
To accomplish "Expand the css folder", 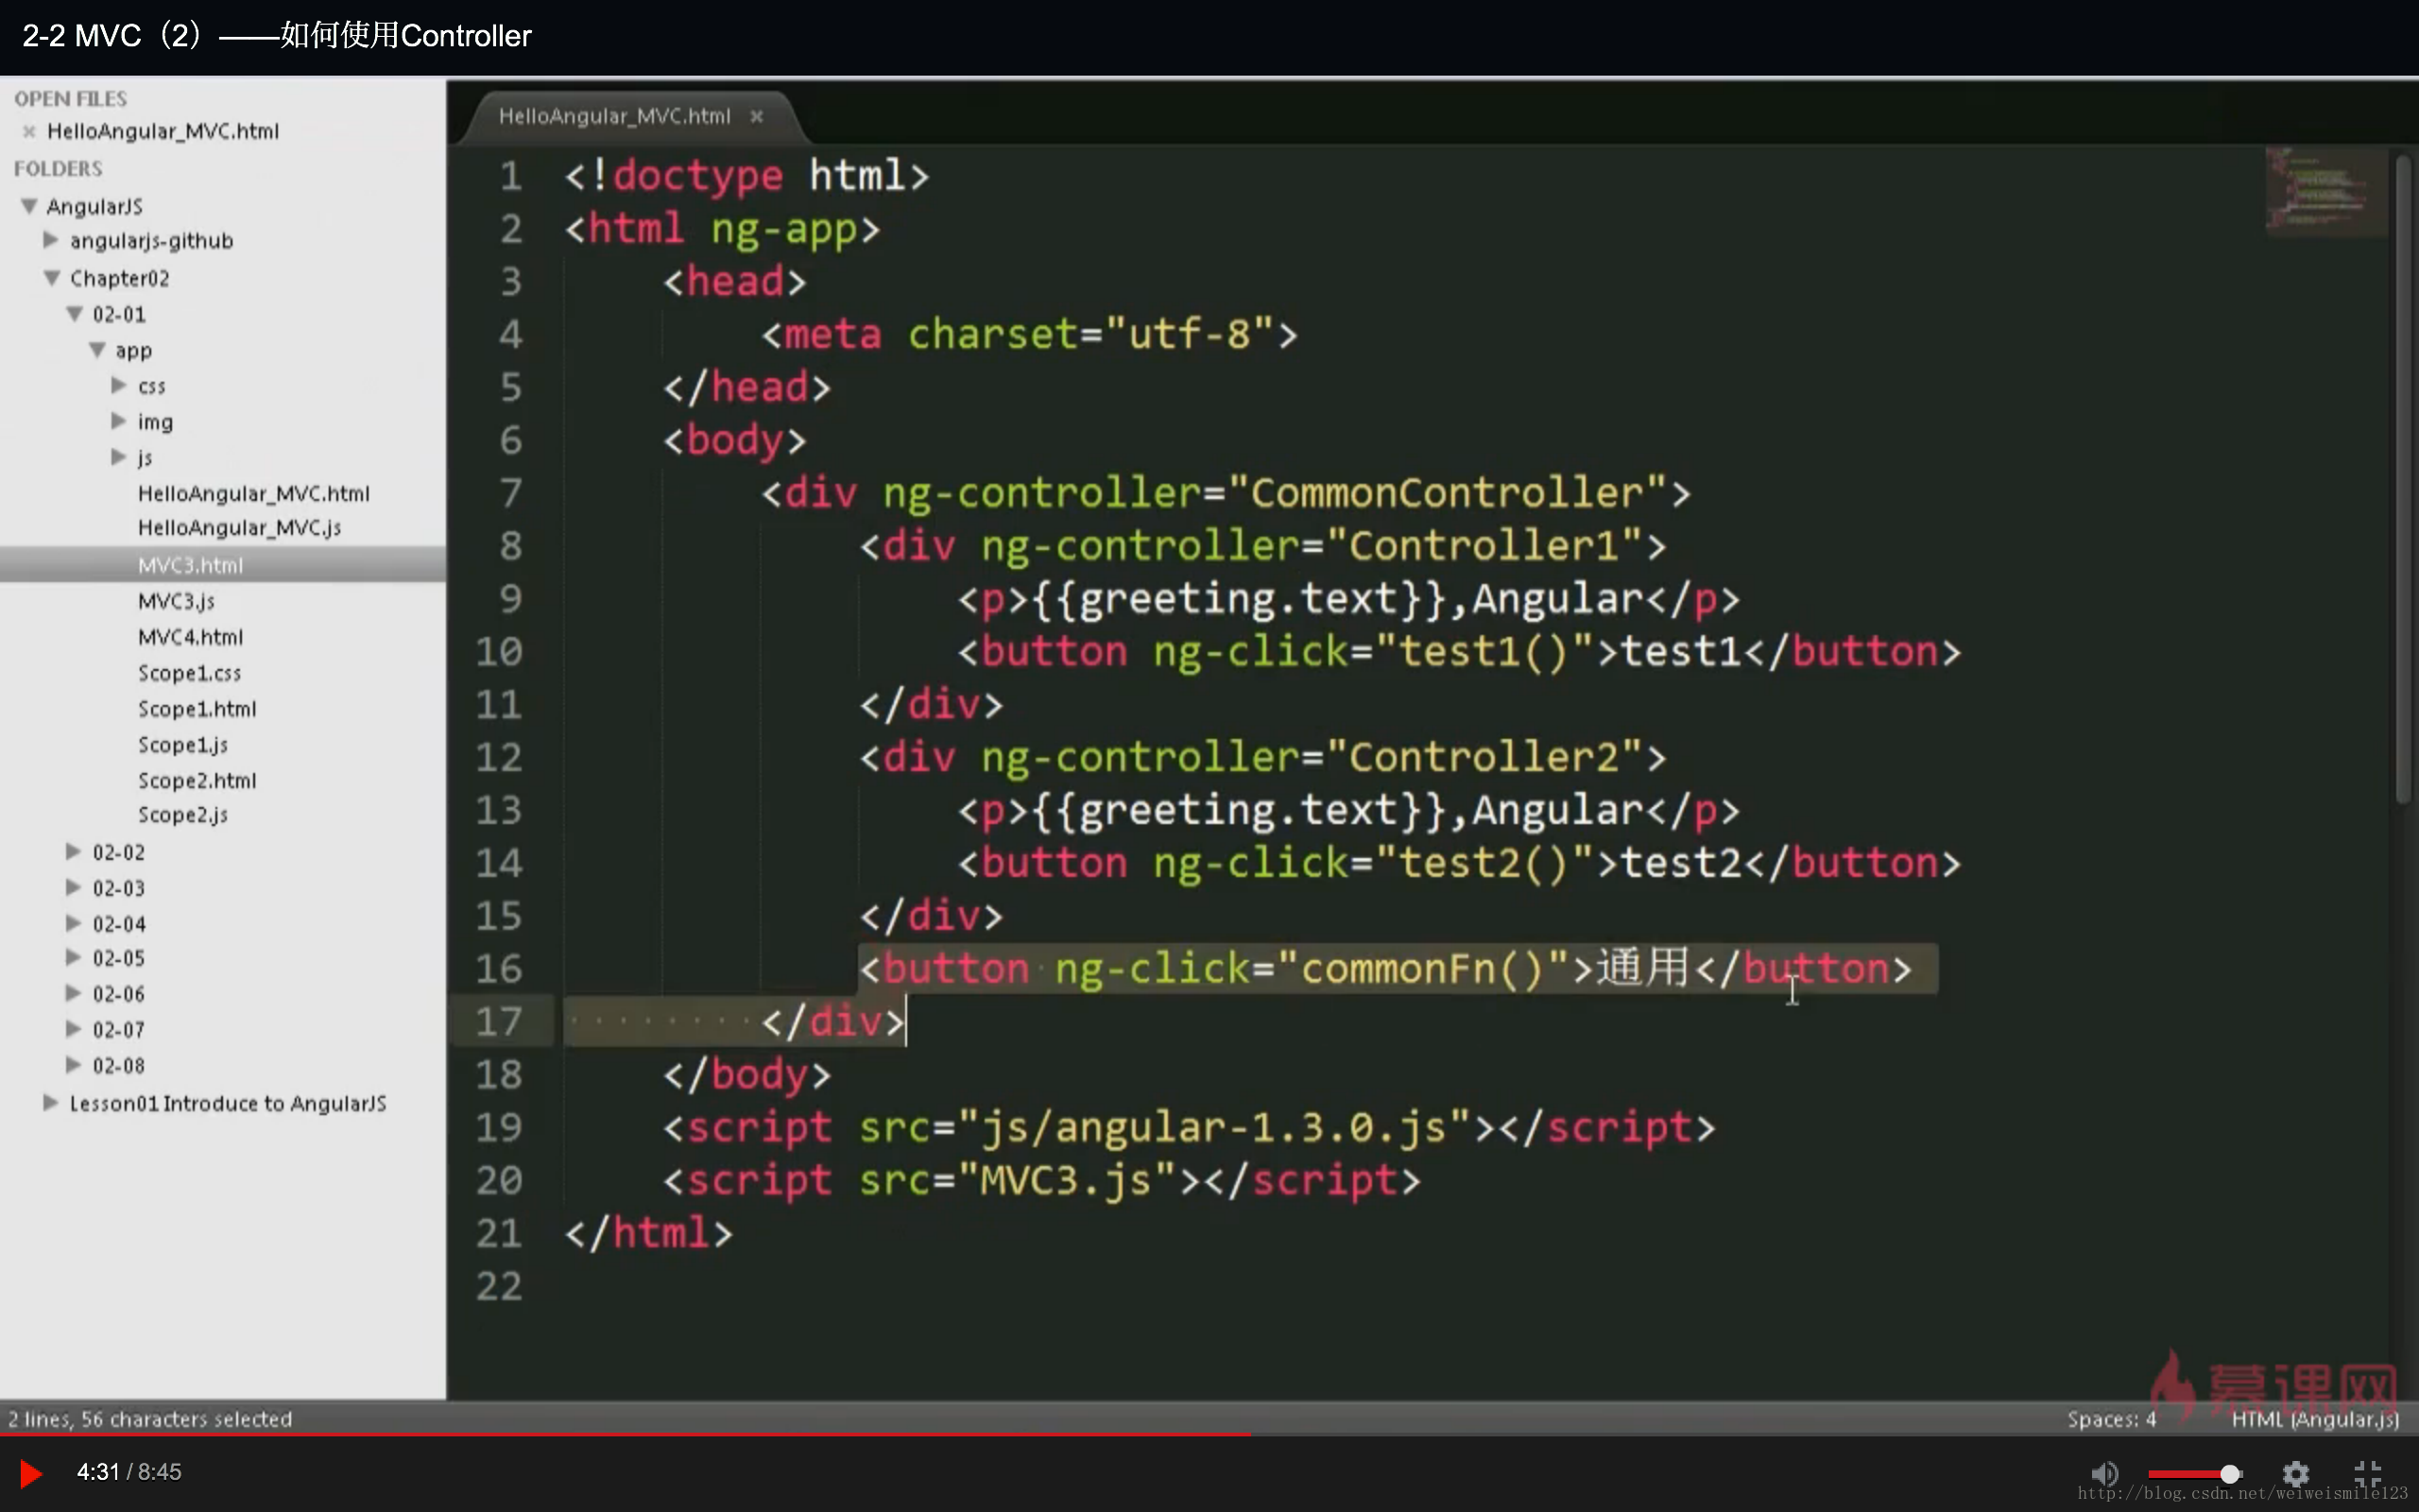I will (119, 385).
